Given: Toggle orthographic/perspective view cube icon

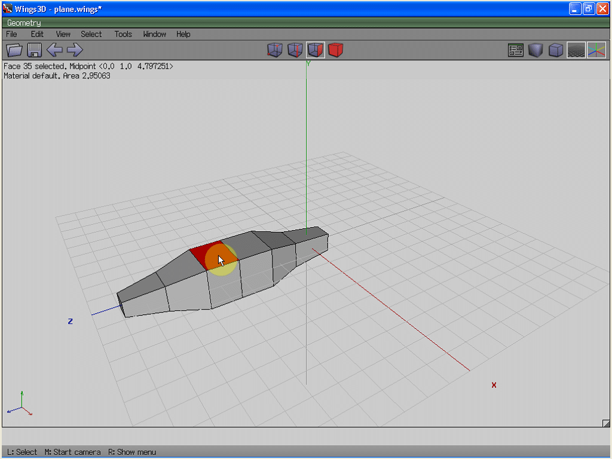Looking at the screenshot, I should (556, 50).
